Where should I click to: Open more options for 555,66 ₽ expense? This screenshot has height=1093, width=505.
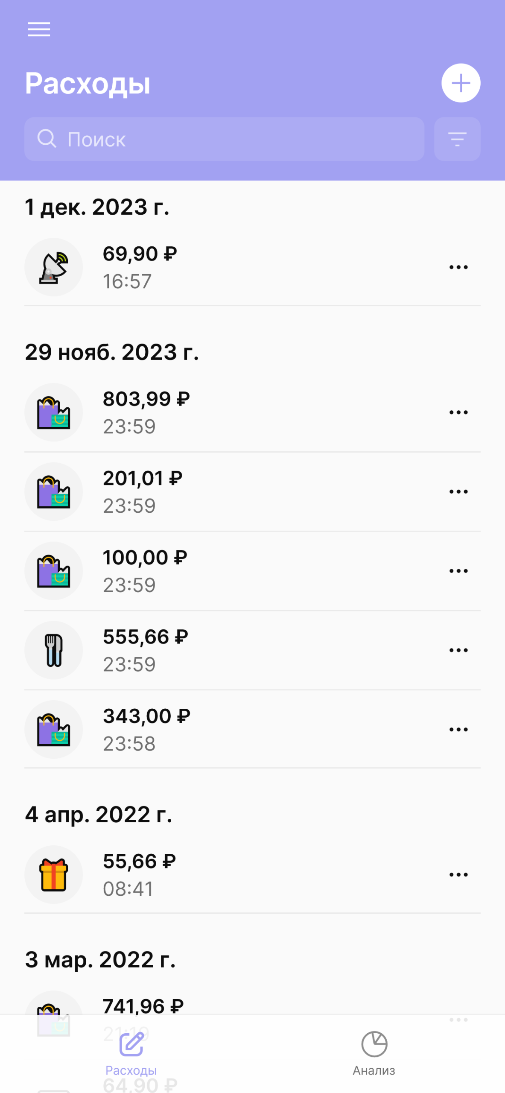click(x=458, y=650)
